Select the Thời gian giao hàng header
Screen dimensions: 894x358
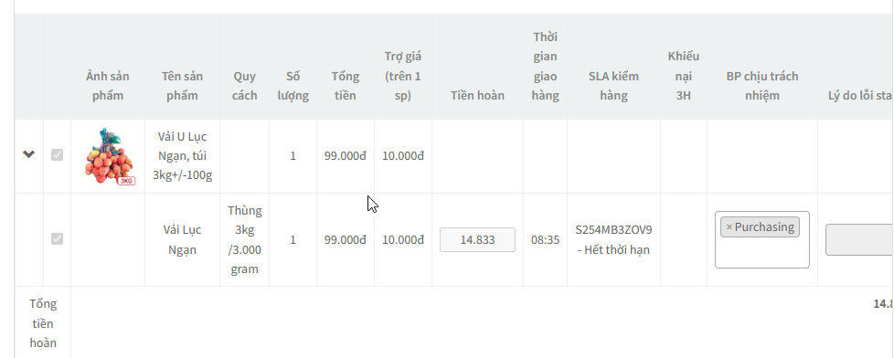pyautogui.click(x=545, y=66)
